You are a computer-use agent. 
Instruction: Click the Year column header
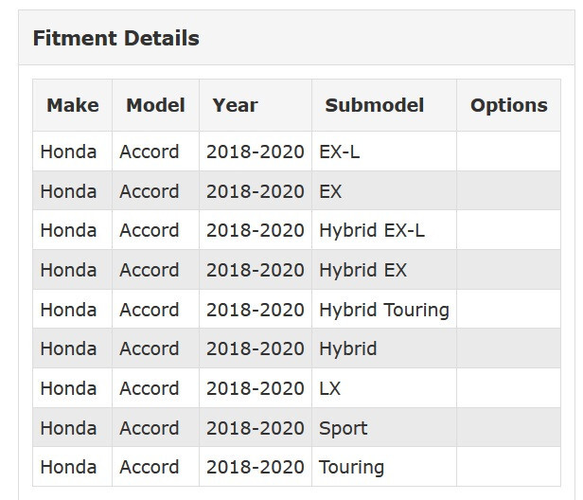[256, 105]
